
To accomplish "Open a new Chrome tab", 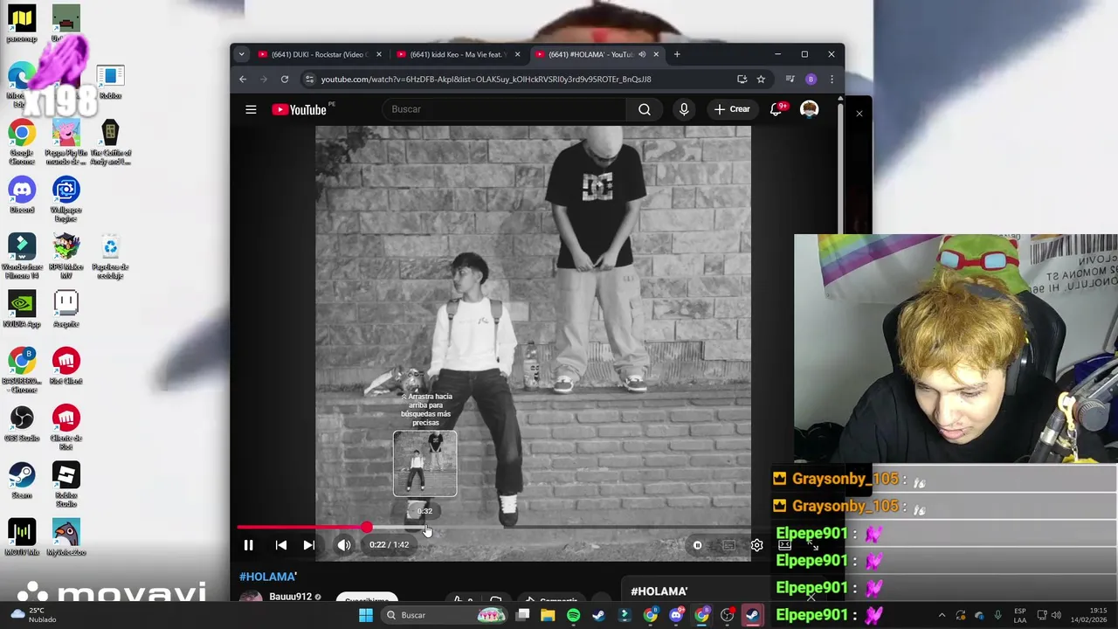I will (677, 54).
